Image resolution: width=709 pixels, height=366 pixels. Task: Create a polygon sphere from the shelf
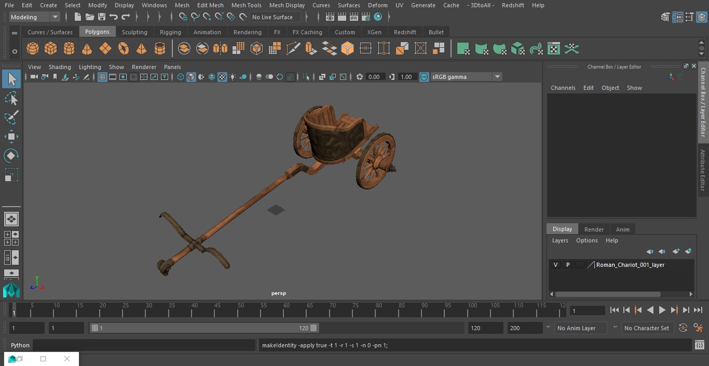pos(33,49)
